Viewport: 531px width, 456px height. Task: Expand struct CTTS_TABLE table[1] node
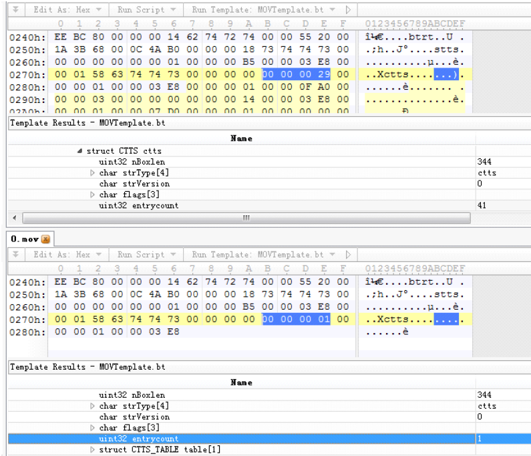click(x=92, y=449)
